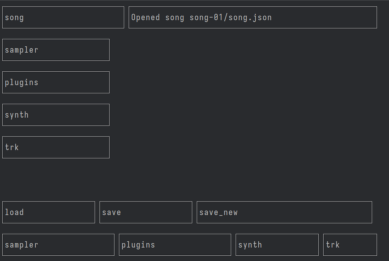
Task: Choose sampler tab left of bottom plugins tab
Action: 58,245
